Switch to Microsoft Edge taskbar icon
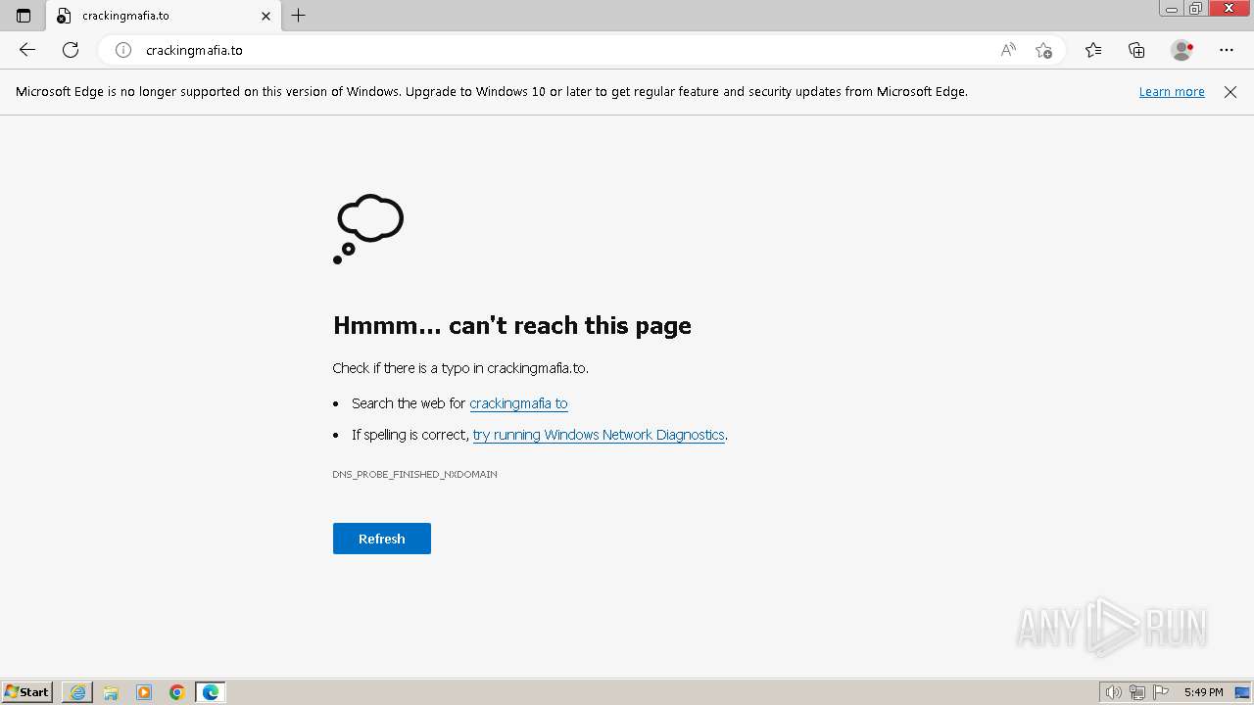The width and height of the screenshot is (1254, 705). [211, 692]
